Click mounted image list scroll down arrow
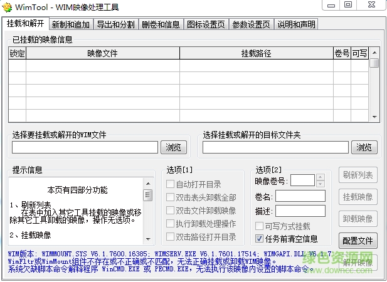The height and width of the screenshot is (282, 387). [374, 117]
